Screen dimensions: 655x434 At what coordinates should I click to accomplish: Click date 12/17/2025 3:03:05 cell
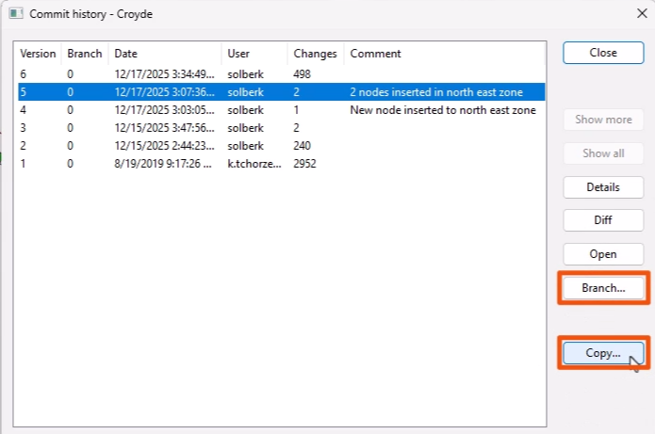(165, 110)
